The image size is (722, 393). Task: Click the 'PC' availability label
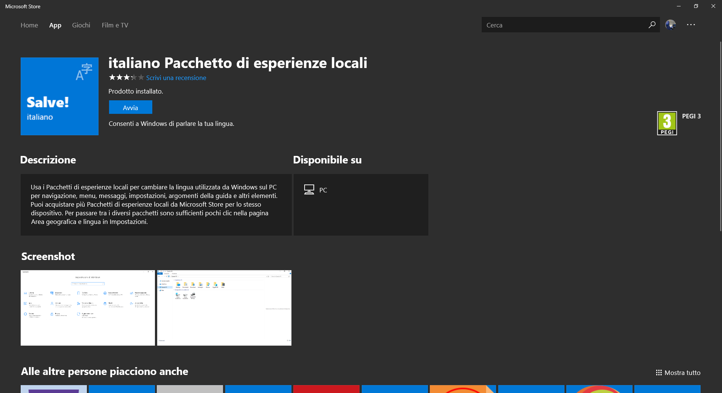[x=323, y=190]
